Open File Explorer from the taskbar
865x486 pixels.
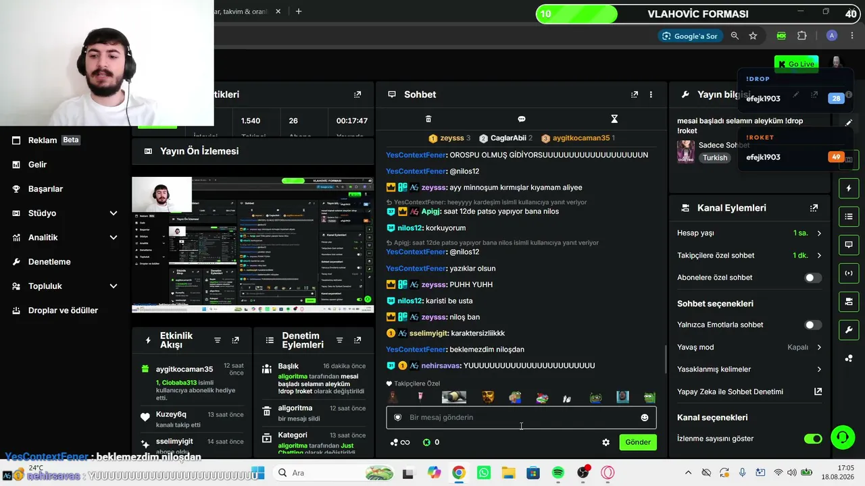coord(508,473)
